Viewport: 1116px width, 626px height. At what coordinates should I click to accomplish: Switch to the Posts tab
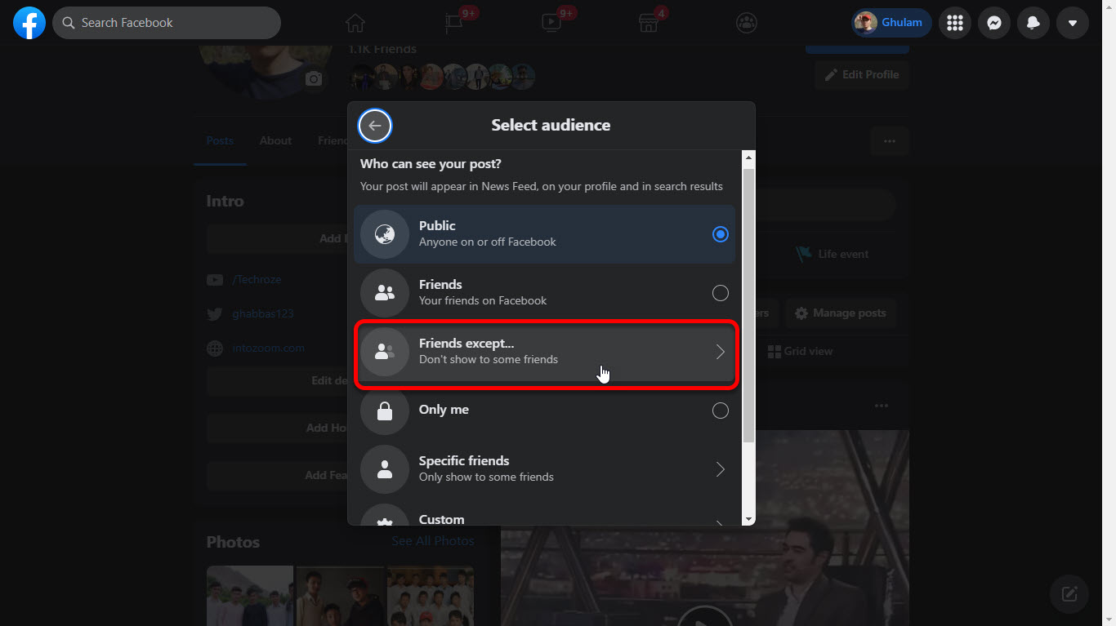click(x=220, y=140)
